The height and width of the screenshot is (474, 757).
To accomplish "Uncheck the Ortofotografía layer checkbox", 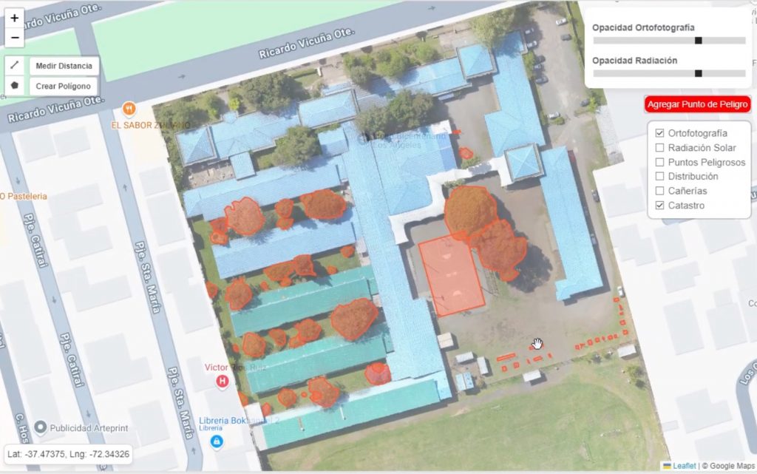I will pos(660,133).
